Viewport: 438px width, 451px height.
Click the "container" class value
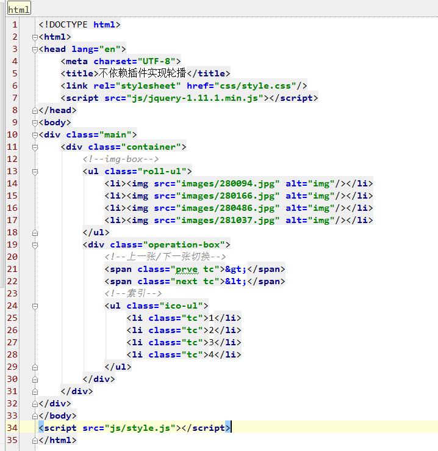click(151, 147)
